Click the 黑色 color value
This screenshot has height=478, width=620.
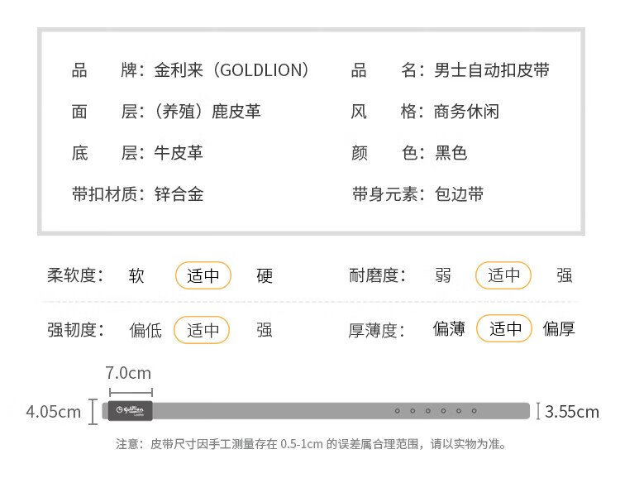coord(451,153)
